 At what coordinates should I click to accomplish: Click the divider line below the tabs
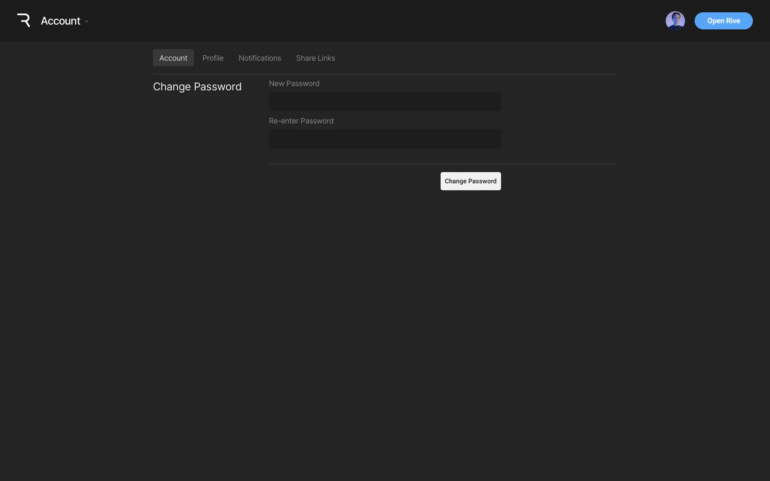(x=385, y=74)
